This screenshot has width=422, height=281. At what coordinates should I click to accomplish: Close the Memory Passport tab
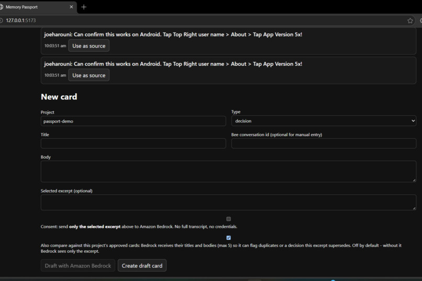pos(71,7)
